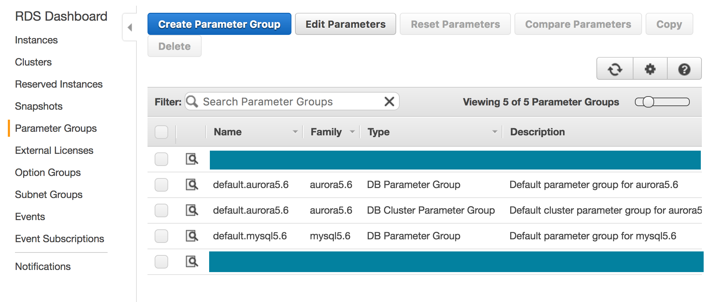Image resolution: width=709 pixels, height=302 pixels.
Task: Select Parameter Groups in sidebar
Action: (x=56, y=128)
